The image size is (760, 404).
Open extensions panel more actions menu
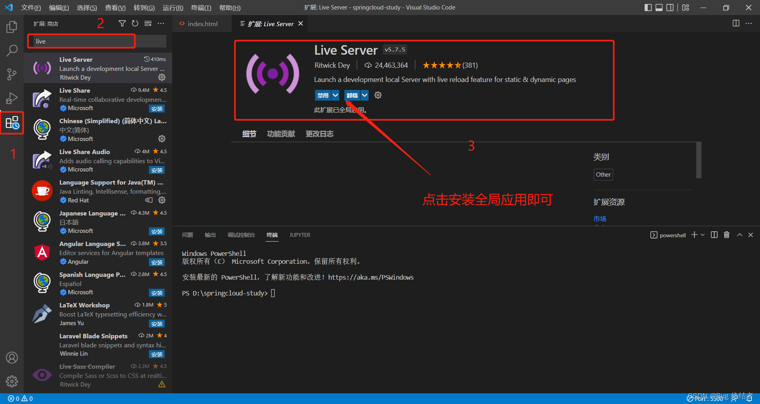point(161,24)
